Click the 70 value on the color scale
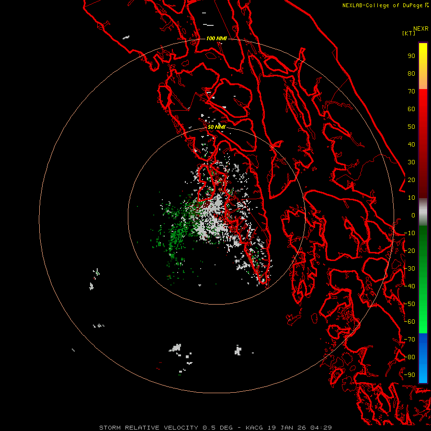The height and width of the screenshot is (431, 431). [x=411, y=91]
